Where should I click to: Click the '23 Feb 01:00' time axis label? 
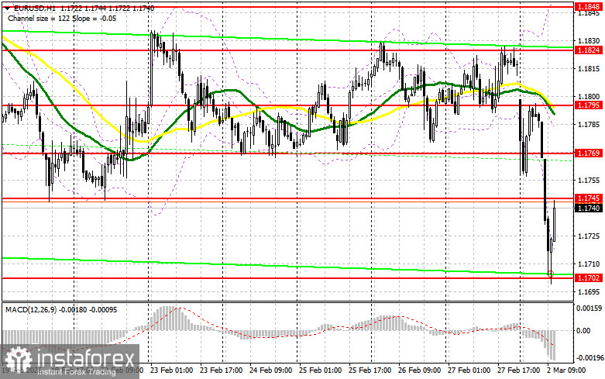coord(172,370)
